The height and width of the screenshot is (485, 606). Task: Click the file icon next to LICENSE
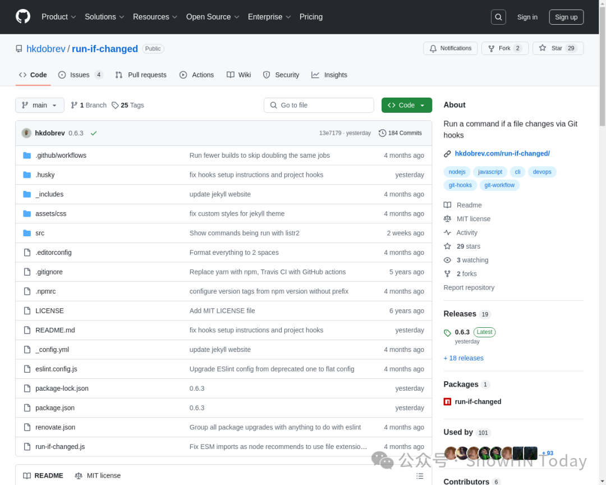pos(27,310)
